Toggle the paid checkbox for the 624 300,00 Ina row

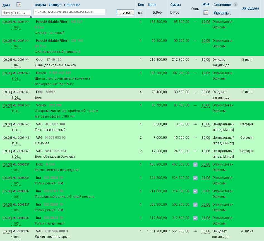click(x=195, y=178)
